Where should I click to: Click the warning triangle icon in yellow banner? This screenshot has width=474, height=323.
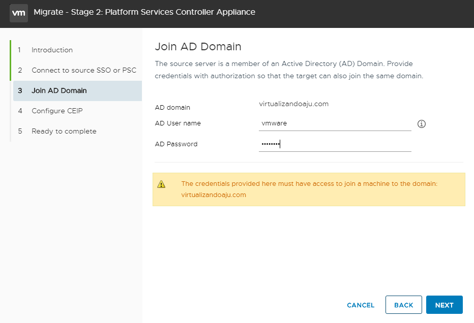(162, 184)
